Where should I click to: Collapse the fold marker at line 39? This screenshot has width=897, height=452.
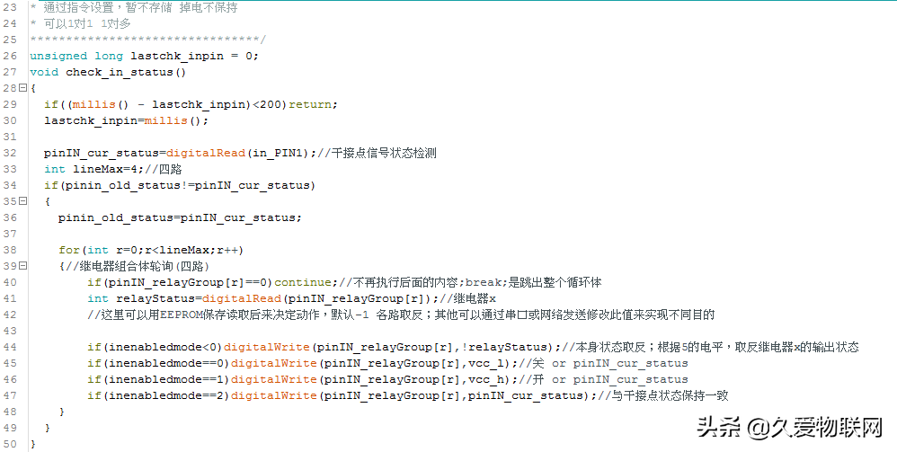click(x=22, y=265)
